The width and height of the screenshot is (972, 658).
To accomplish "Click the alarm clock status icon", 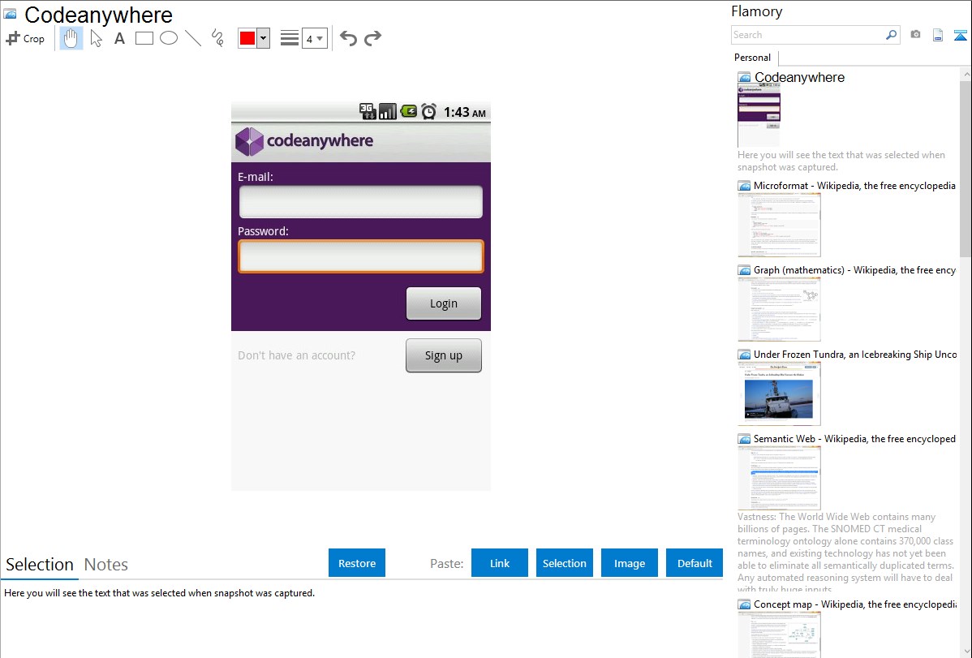I will coord(428,112).
